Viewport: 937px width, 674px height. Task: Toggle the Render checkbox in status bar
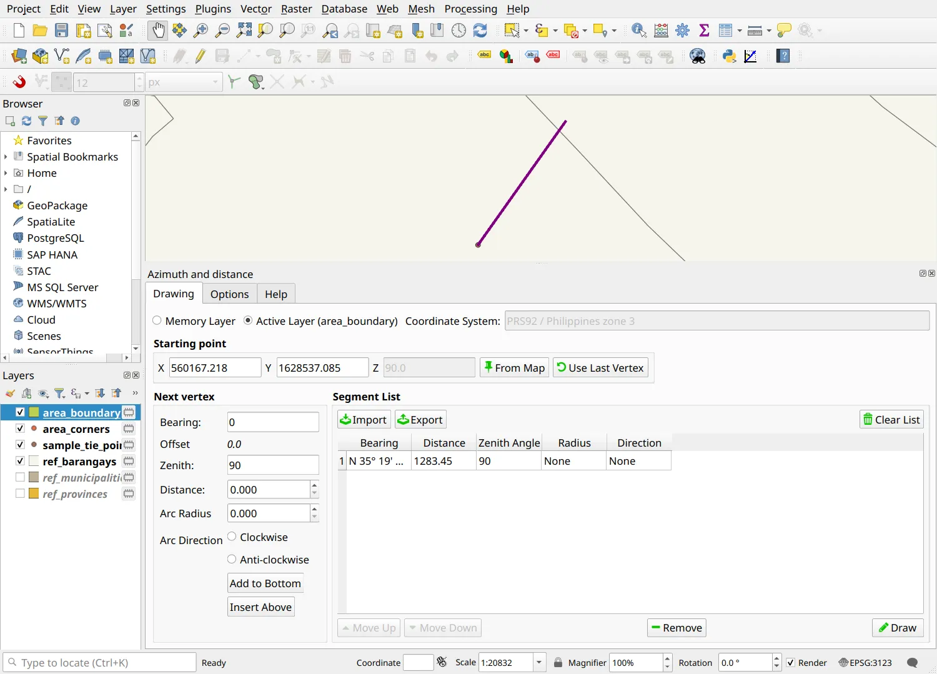[791, 663]
